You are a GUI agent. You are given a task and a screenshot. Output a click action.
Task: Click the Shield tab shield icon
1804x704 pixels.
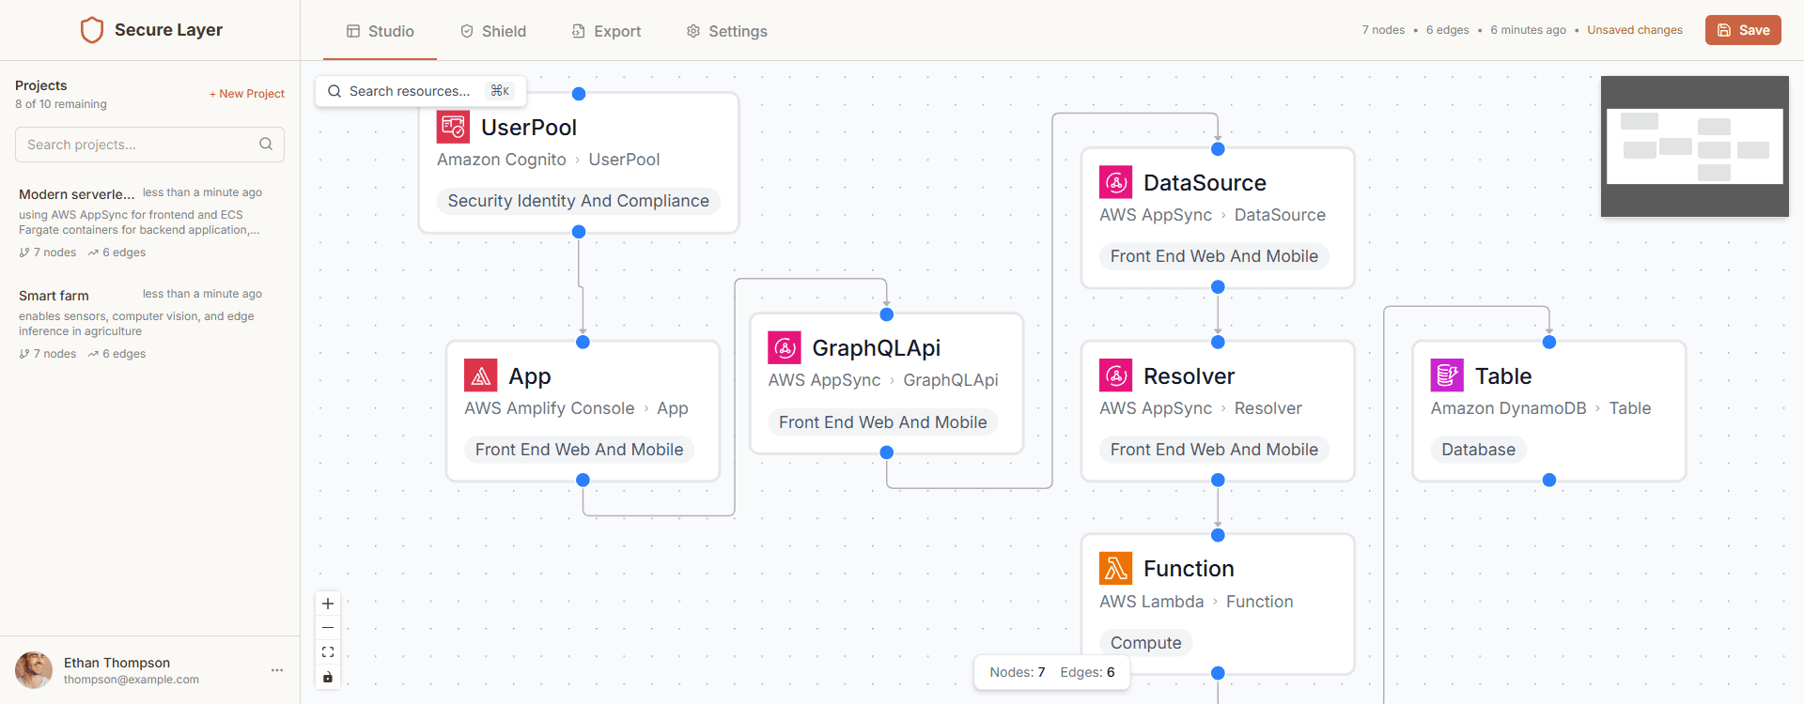coord(467,31)
